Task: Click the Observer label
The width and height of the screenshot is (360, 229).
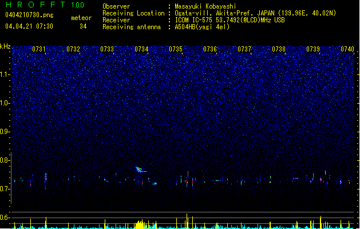Action: [x=116, y=6]
